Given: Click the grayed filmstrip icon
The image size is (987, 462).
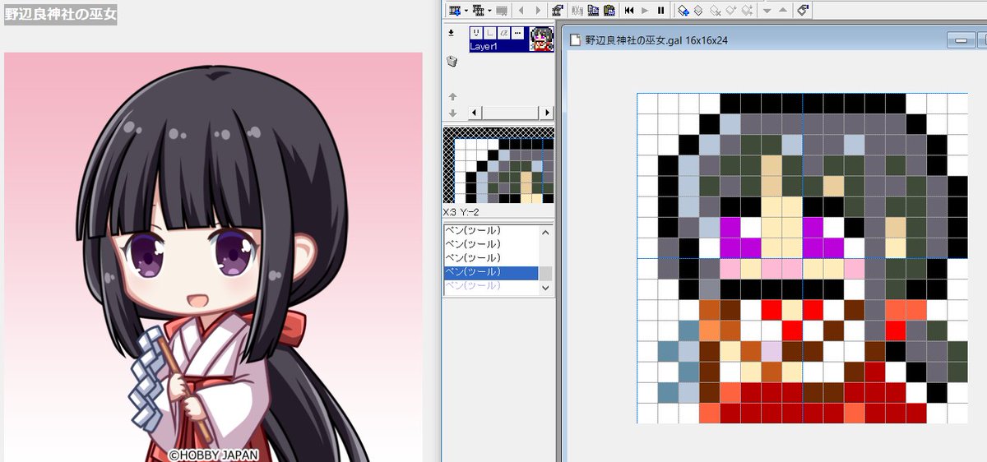Looking at the screenshot, I should (x=501, y=11).
